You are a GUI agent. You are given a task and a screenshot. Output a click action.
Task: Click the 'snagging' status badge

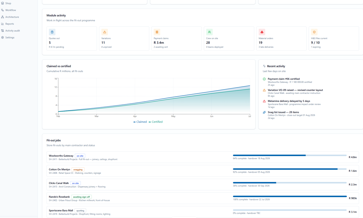tap(78, 170)
